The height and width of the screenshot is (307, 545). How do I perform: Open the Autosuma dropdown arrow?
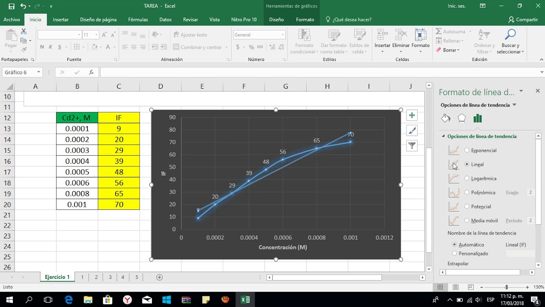(x=470, y=32)
